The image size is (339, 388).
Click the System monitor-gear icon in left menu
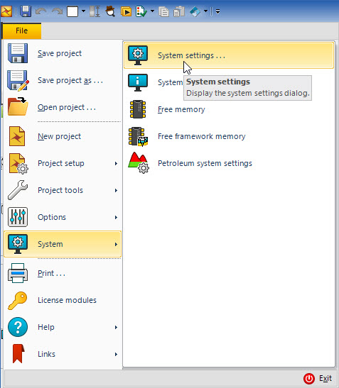[18, 244]
